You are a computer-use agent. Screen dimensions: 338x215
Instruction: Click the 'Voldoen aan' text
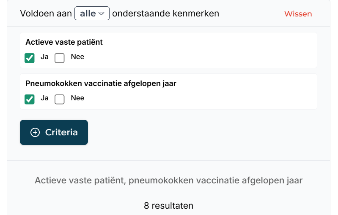coord(46,13)
